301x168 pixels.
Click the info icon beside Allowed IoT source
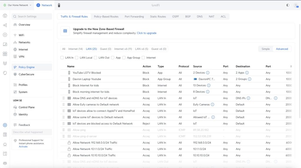pos(213,117)
